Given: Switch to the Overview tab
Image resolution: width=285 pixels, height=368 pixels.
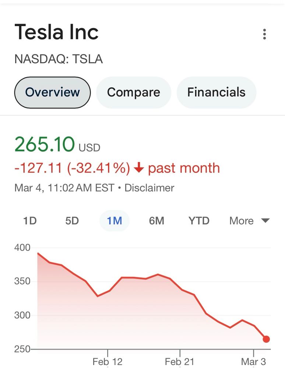Looking at the screenshot, I should pyautogui.click(x=52, y=92).
